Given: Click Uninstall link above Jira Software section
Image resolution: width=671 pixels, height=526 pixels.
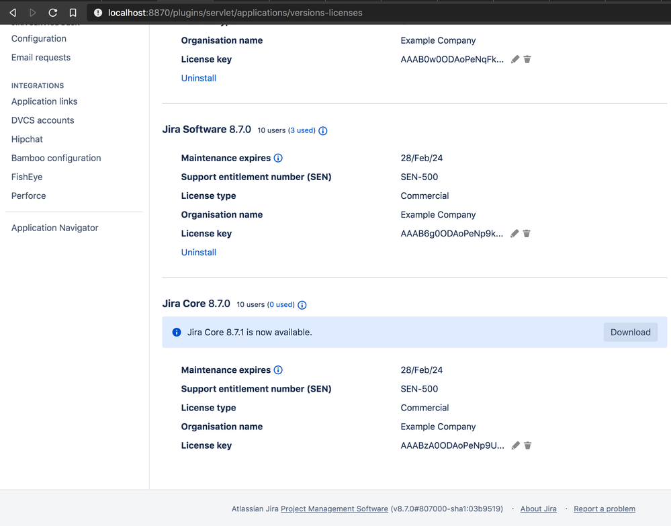Looking at the screenshot, I should (199, 78).
